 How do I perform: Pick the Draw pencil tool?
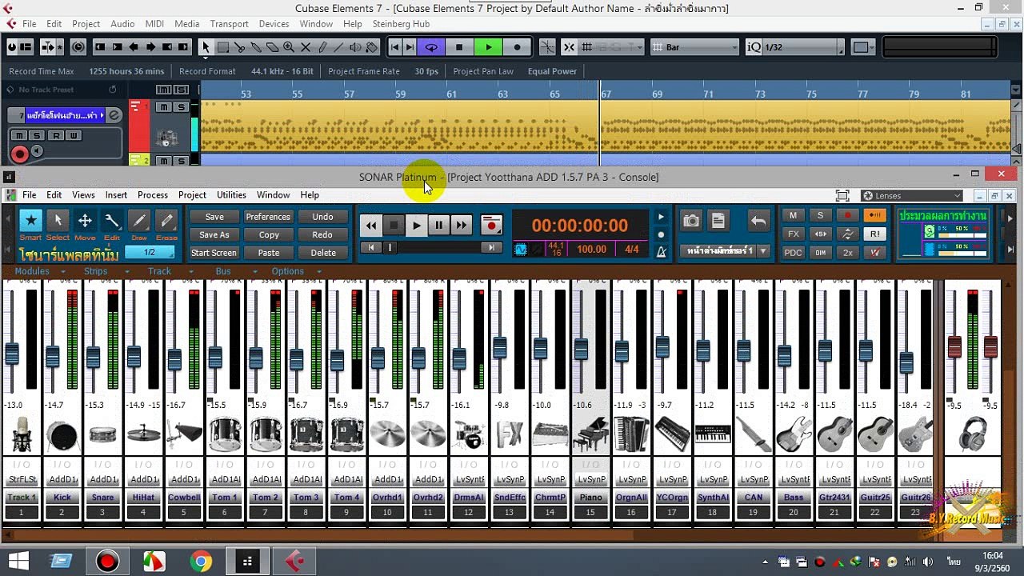(139, 221)
